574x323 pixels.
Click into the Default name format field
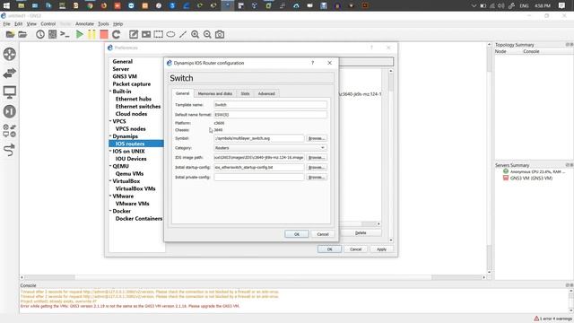point(270,115)
